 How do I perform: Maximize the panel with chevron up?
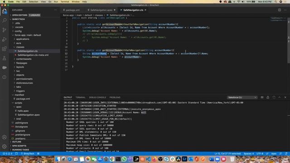pyautogui.click(x=280, y=97)
